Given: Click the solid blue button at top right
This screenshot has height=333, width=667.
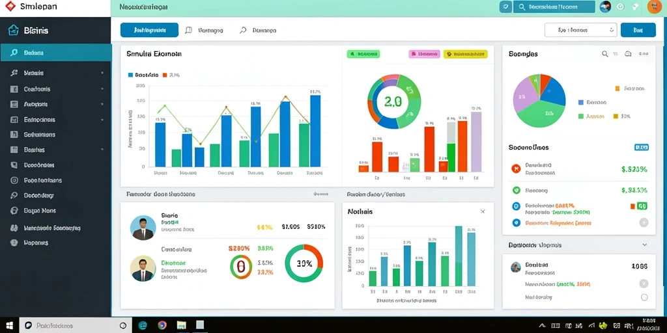Looking at the screenshot, I should (x=638, y=30).
